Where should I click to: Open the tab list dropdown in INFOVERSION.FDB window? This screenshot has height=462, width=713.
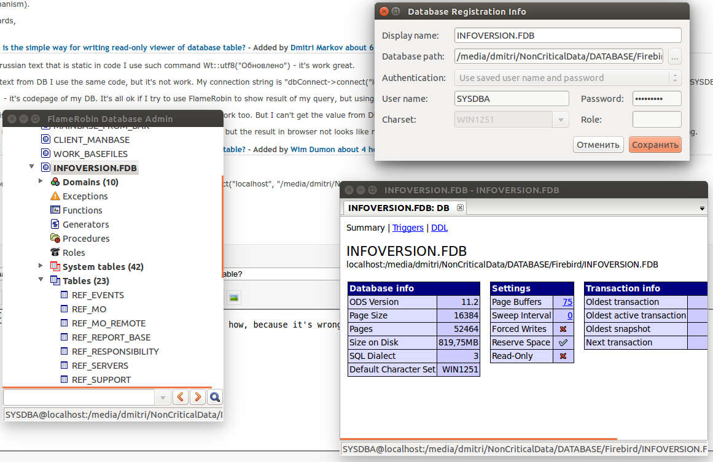click(x=701, y=208)
